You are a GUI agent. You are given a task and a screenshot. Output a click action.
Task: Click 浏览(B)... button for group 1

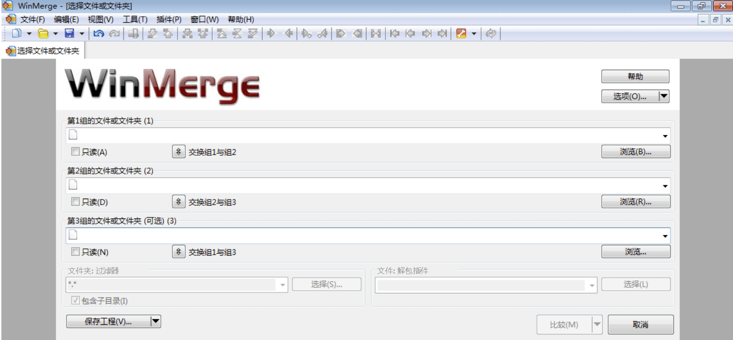(635, 152)
